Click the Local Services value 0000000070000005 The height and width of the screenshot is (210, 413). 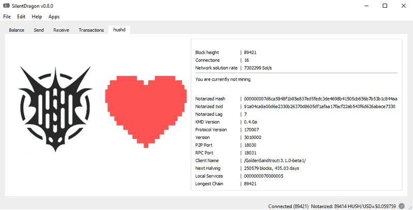[x=264, y=176]
